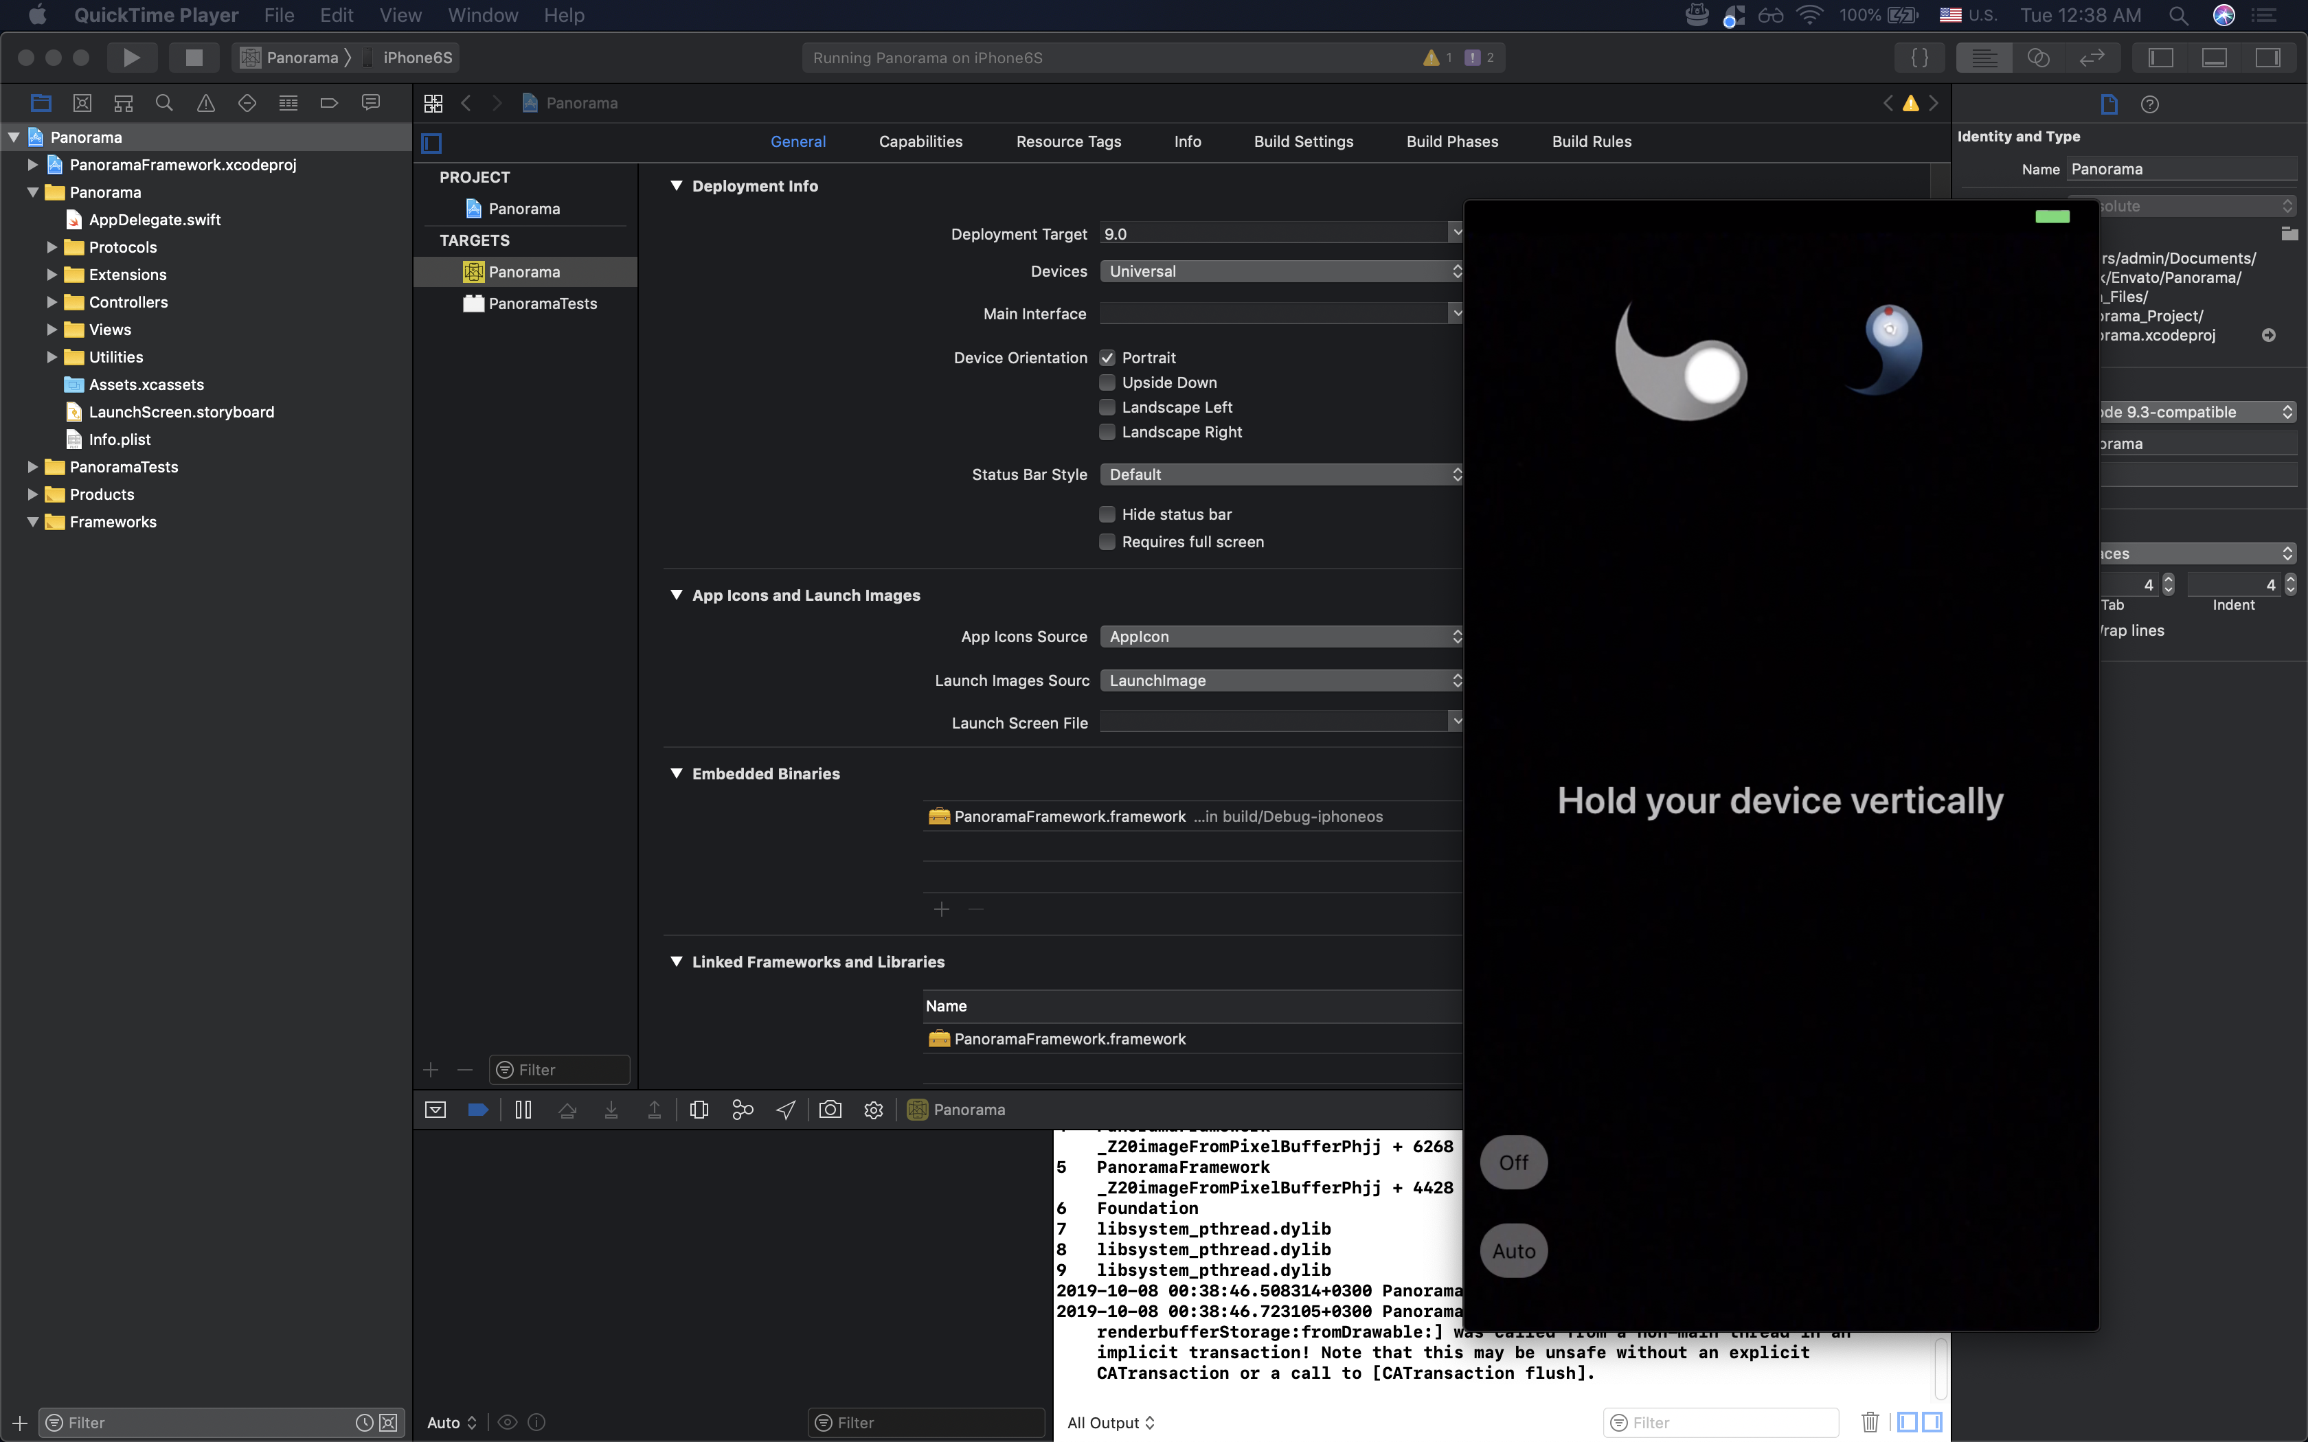The height and width of the screenshot is (1442, 2308).
Task: Collapse the Embedded Binaries section
Action: [x=676, y=773]
